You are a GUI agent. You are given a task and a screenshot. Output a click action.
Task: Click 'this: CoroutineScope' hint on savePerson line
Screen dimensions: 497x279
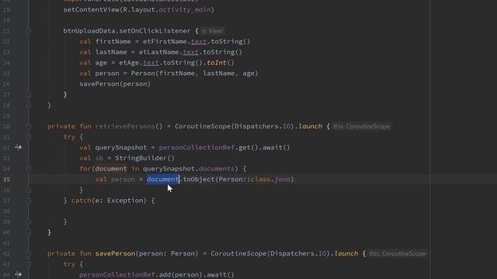click(x=397, y=253)
